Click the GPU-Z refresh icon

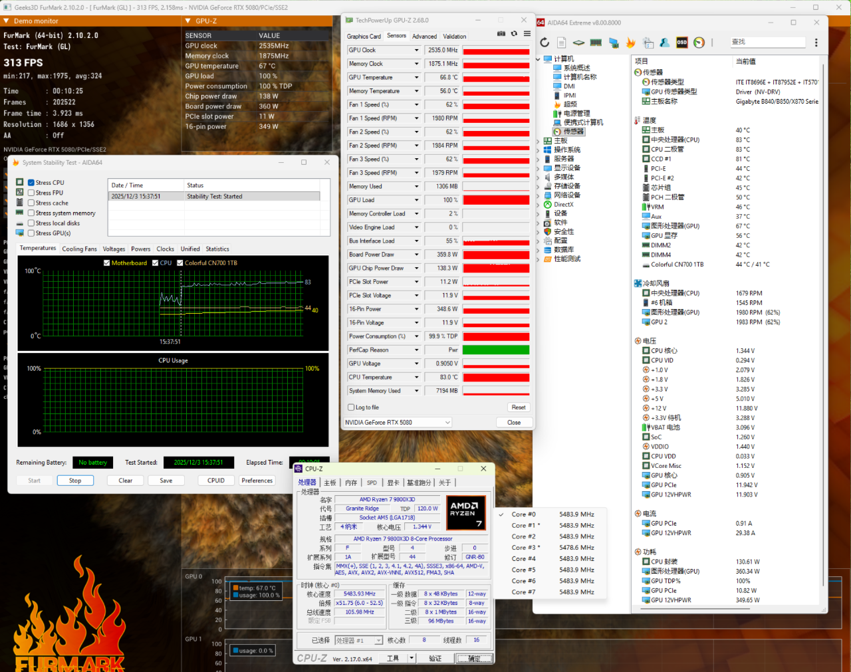pyautogui.click(x=514, y=34)
